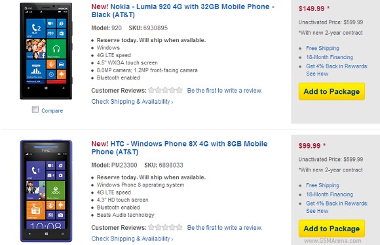
Task: Open Free Shipping link for Nokia Lumia
Action: coord(322,48)
